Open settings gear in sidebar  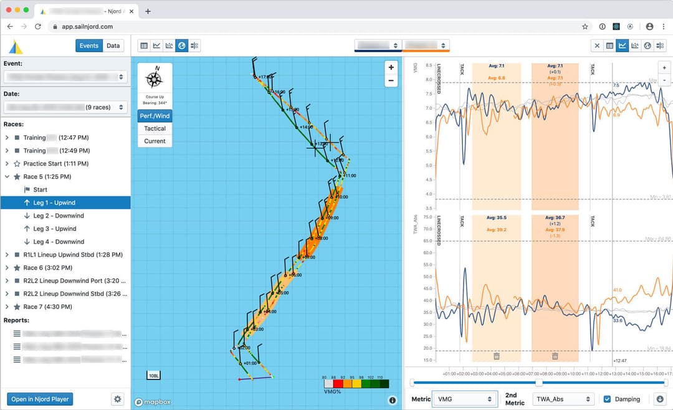pyautogui.click(x=118, y=399)
